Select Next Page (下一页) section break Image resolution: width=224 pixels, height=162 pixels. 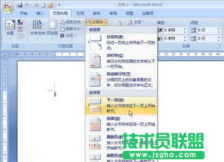[x=121, y=106]
